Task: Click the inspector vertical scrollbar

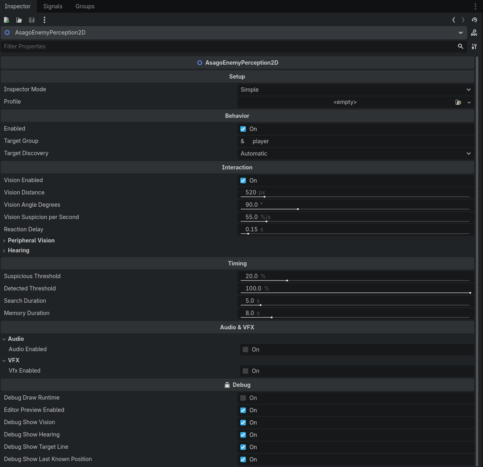Action: [x=477, y=261]
